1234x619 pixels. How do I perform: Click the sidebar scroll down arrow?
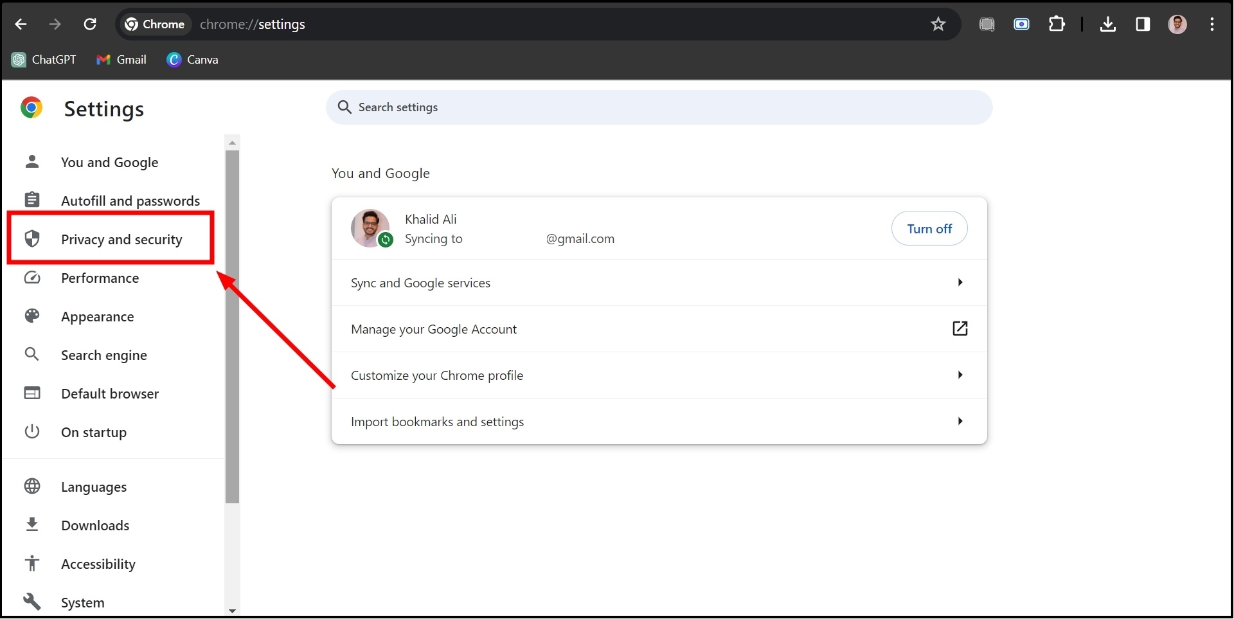coord(233,611)
